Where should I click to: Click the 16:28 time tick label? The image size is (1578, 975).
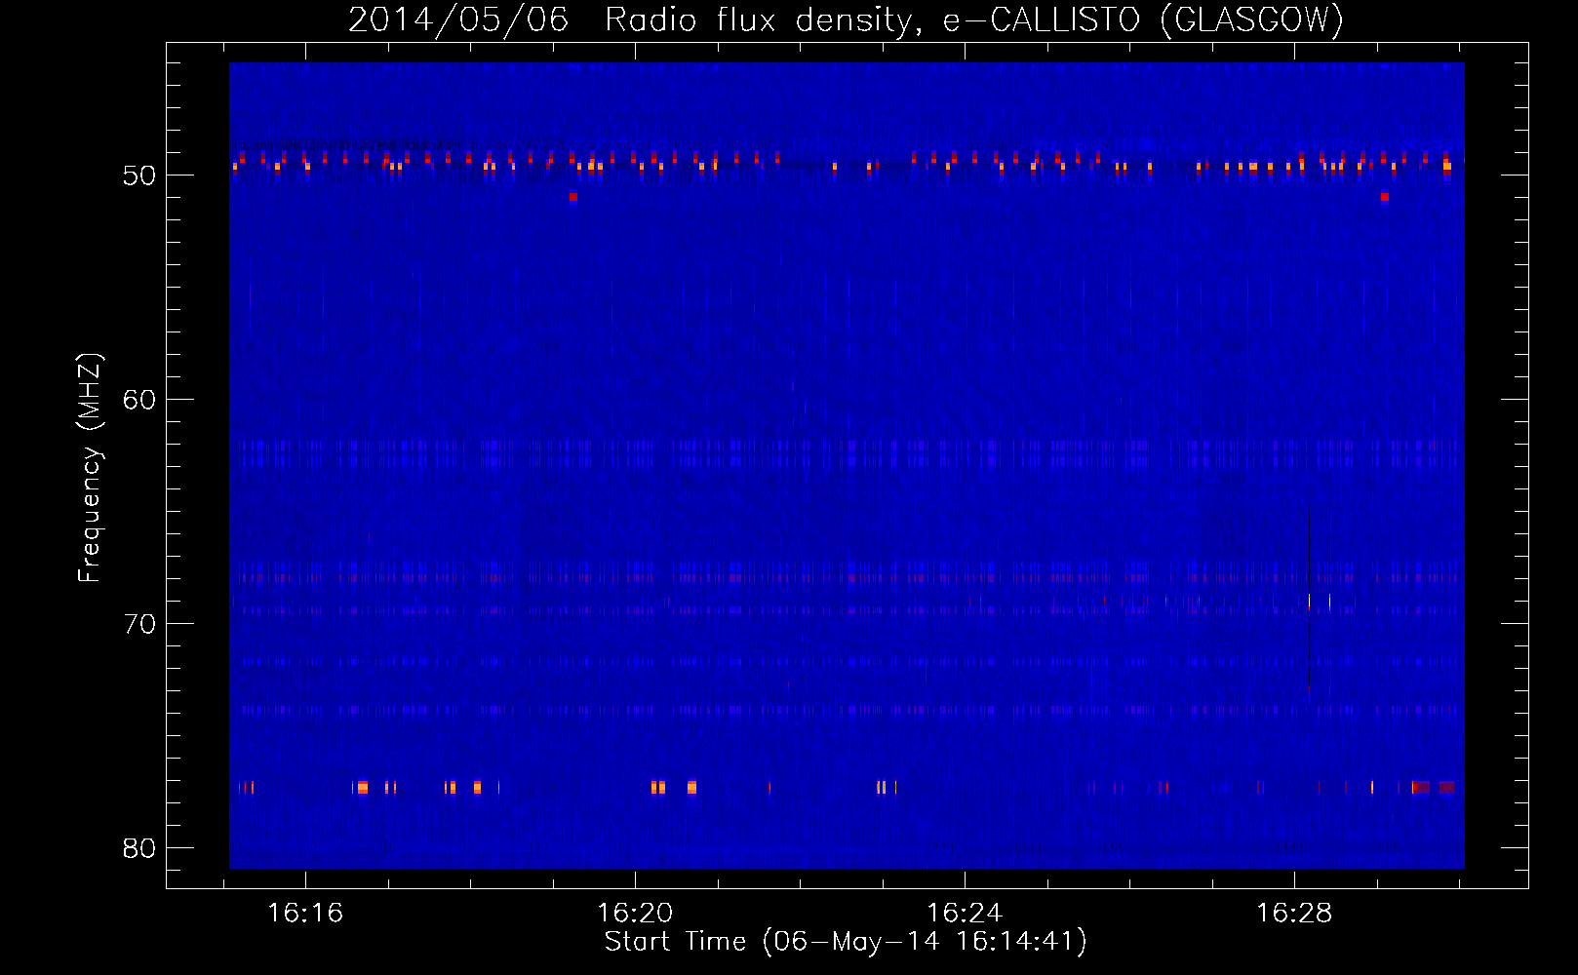1294,914
